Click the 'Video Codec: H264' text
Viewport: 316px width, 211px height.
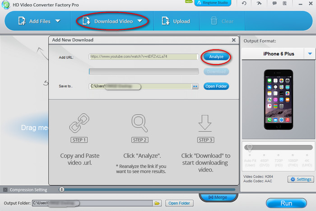[x=258, y=177]
